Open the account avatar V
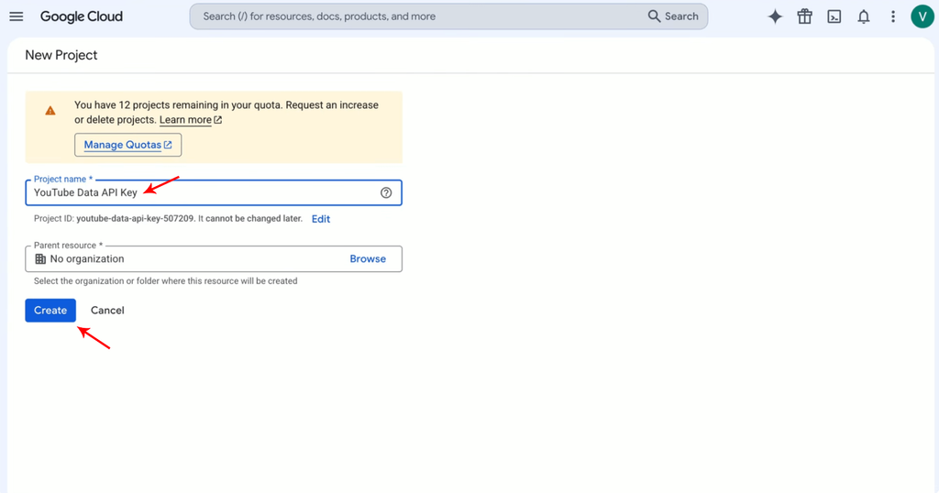Viewport: 939px width, 493px height. (922, 16)
